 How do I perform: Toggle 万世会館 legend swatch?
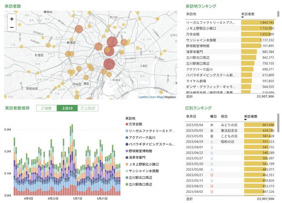[x=127, y=124]
